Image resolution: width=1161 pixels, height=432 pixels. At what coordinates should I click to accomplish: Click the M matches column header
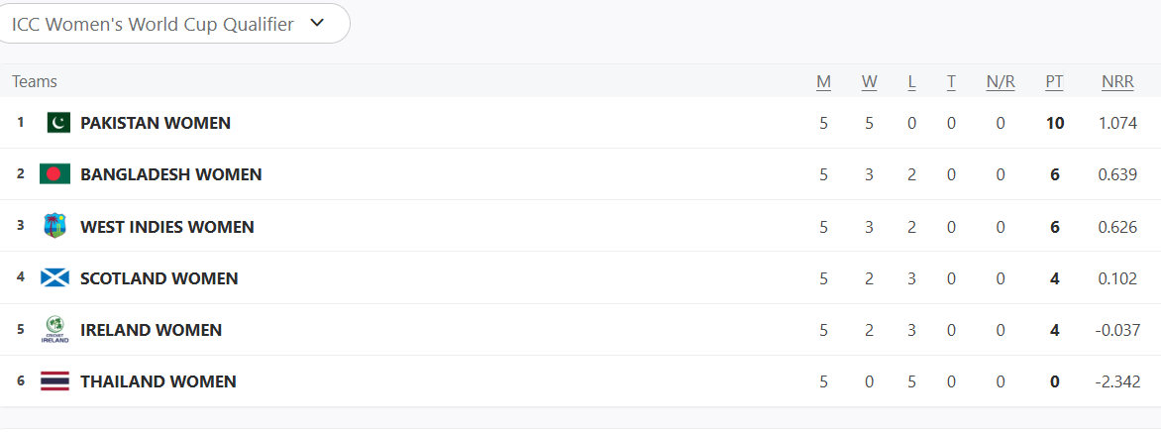click(823, 82)
